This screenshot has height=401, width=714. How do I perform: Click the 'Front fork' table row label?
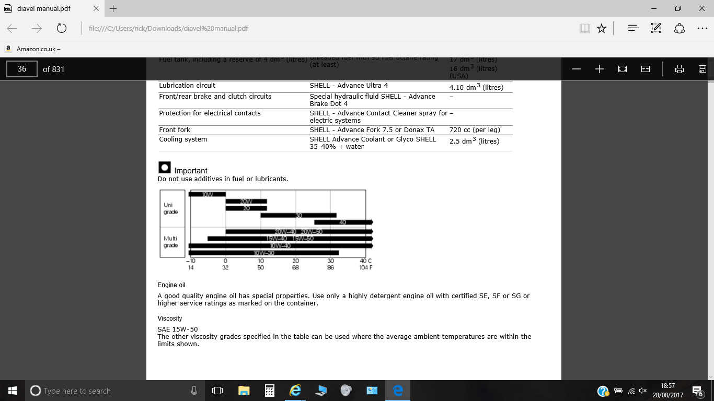[x=175, y=130]
